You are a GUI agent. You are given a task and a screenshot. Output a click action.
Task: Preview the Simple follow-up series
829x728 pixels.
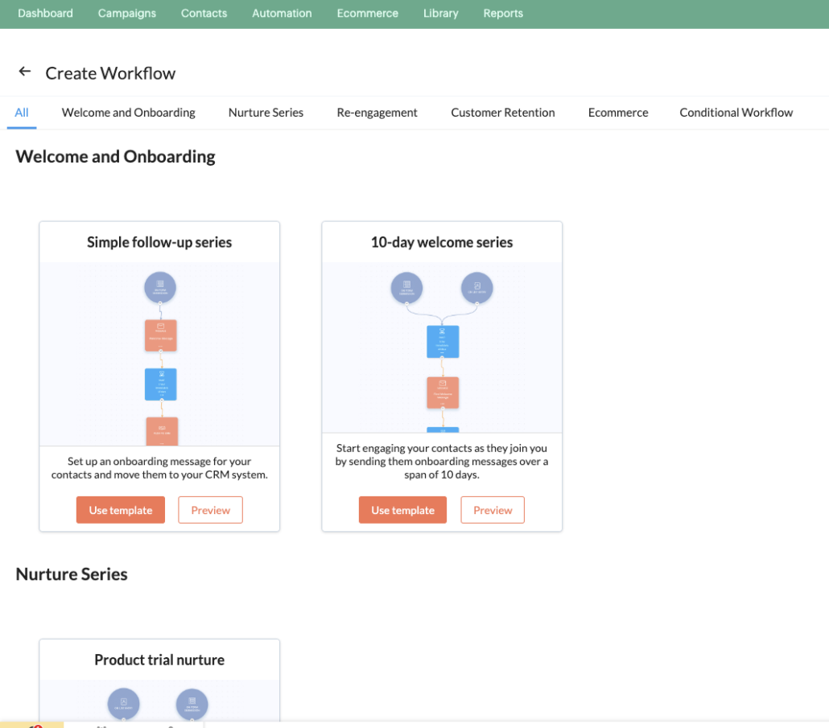210,510
